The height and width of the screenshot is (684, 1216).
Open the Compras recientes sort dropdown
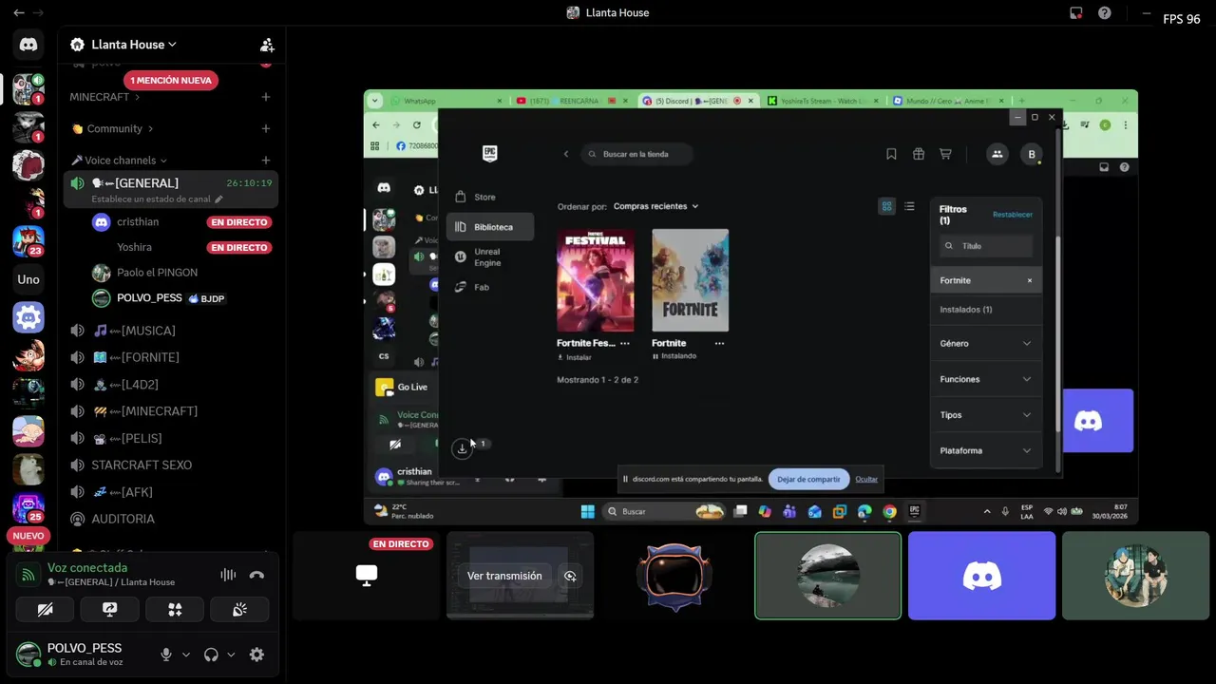click(x=655, y=206)
